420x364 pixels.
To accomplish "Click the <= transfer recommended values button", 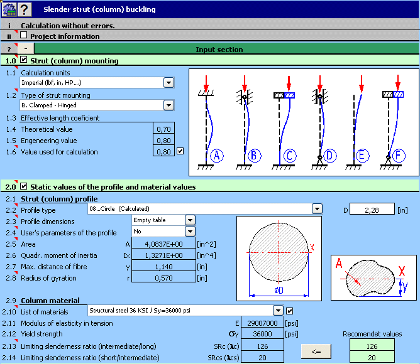I will 316,351.
